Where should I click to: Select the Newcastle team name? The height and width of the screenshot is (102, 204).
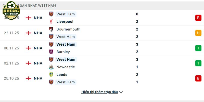click(x=66, y=67)
